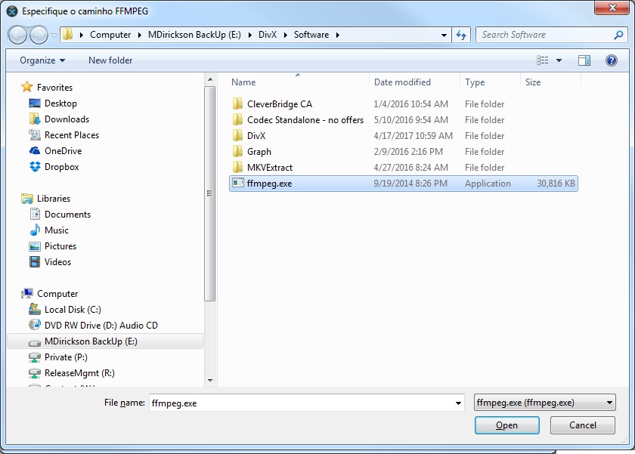The height and width of the screenshot is (454, 635).
Task: Click the Help question mark icon
Action: point(611,60)
